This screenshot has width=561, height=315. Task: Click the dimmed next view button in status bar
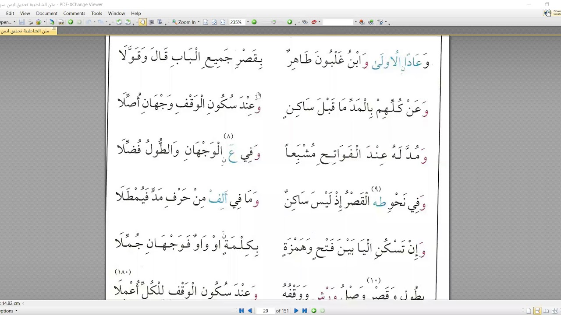[323, 311]
